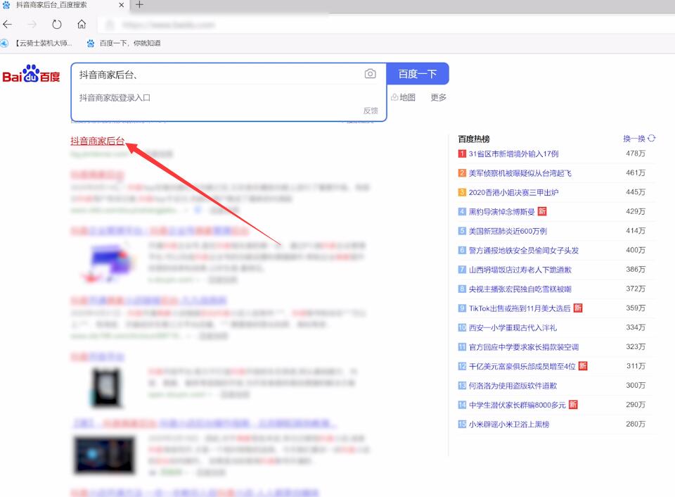Screen dimensions: 675x497
Task: Click 新 badge beside TikTok topic
Action: (x=578, y=308)
